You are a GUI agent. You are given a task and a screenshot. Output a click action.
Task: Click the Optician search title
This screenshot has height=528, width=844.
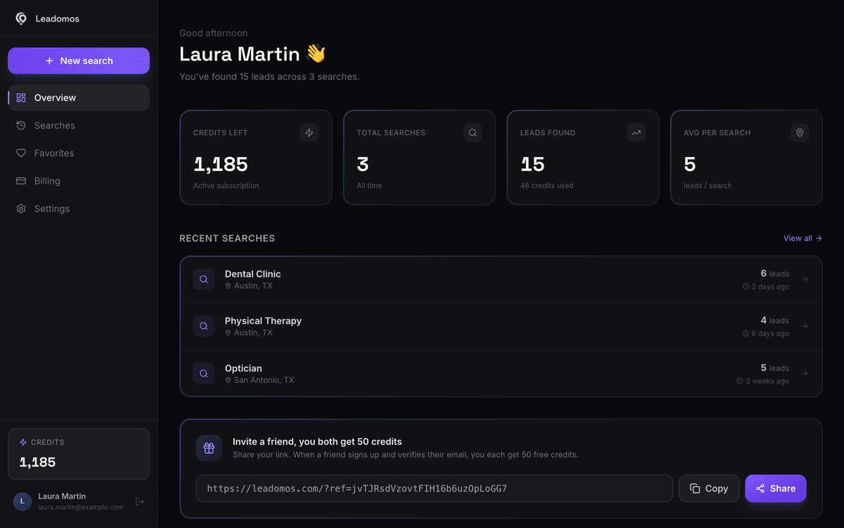point(243,368)
